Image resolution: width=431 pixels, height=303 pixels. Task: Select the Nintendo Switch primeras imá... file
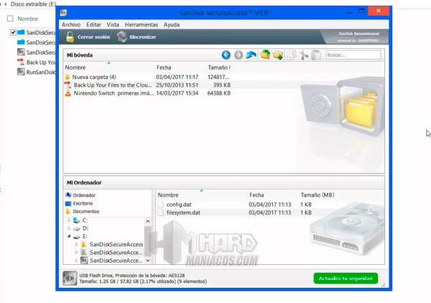click(113, 93)
